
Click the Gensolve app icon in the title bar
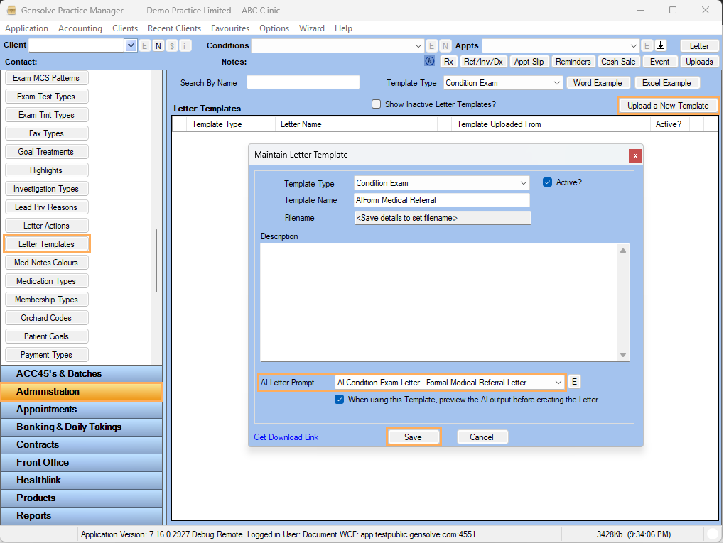pyautogui.click(x=11, y=11)
